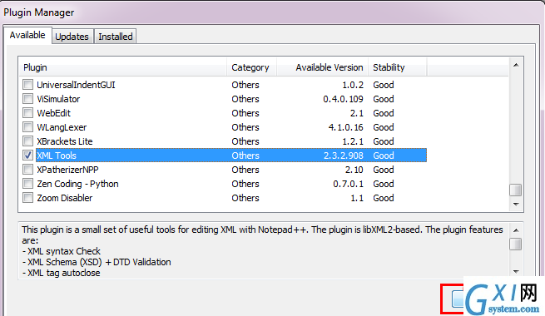Click the 'XML tag autoclose' description line
Screen dimensions: 545x316
click(62, 273)
